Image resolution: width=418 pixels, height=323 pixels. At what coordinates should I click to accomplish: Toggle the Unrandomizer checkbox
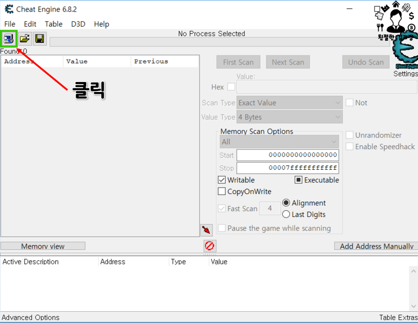[x=349, y=135]
